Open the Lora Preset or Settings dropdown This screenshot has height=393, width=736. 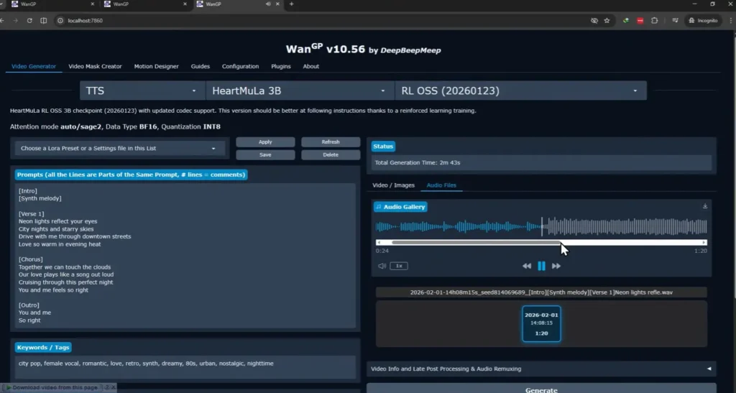click(x=119, y=148)
